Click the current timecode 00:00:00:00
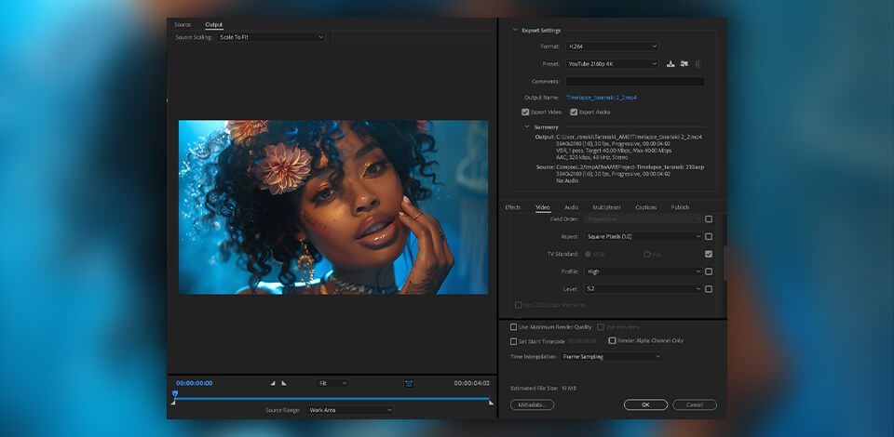Viewport: 894px width, 437px height. click(x=195, y=383)
